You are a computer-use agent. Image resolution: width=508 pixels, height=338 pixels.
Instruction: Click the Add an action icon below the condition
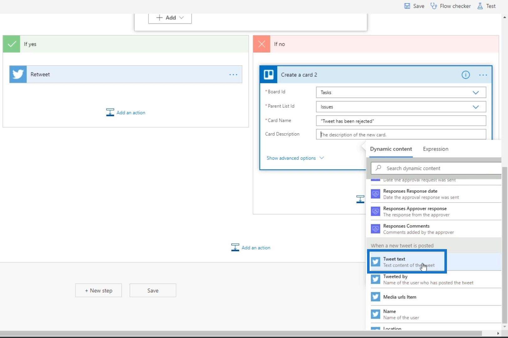pyautogui.click(x=235, y=248)
